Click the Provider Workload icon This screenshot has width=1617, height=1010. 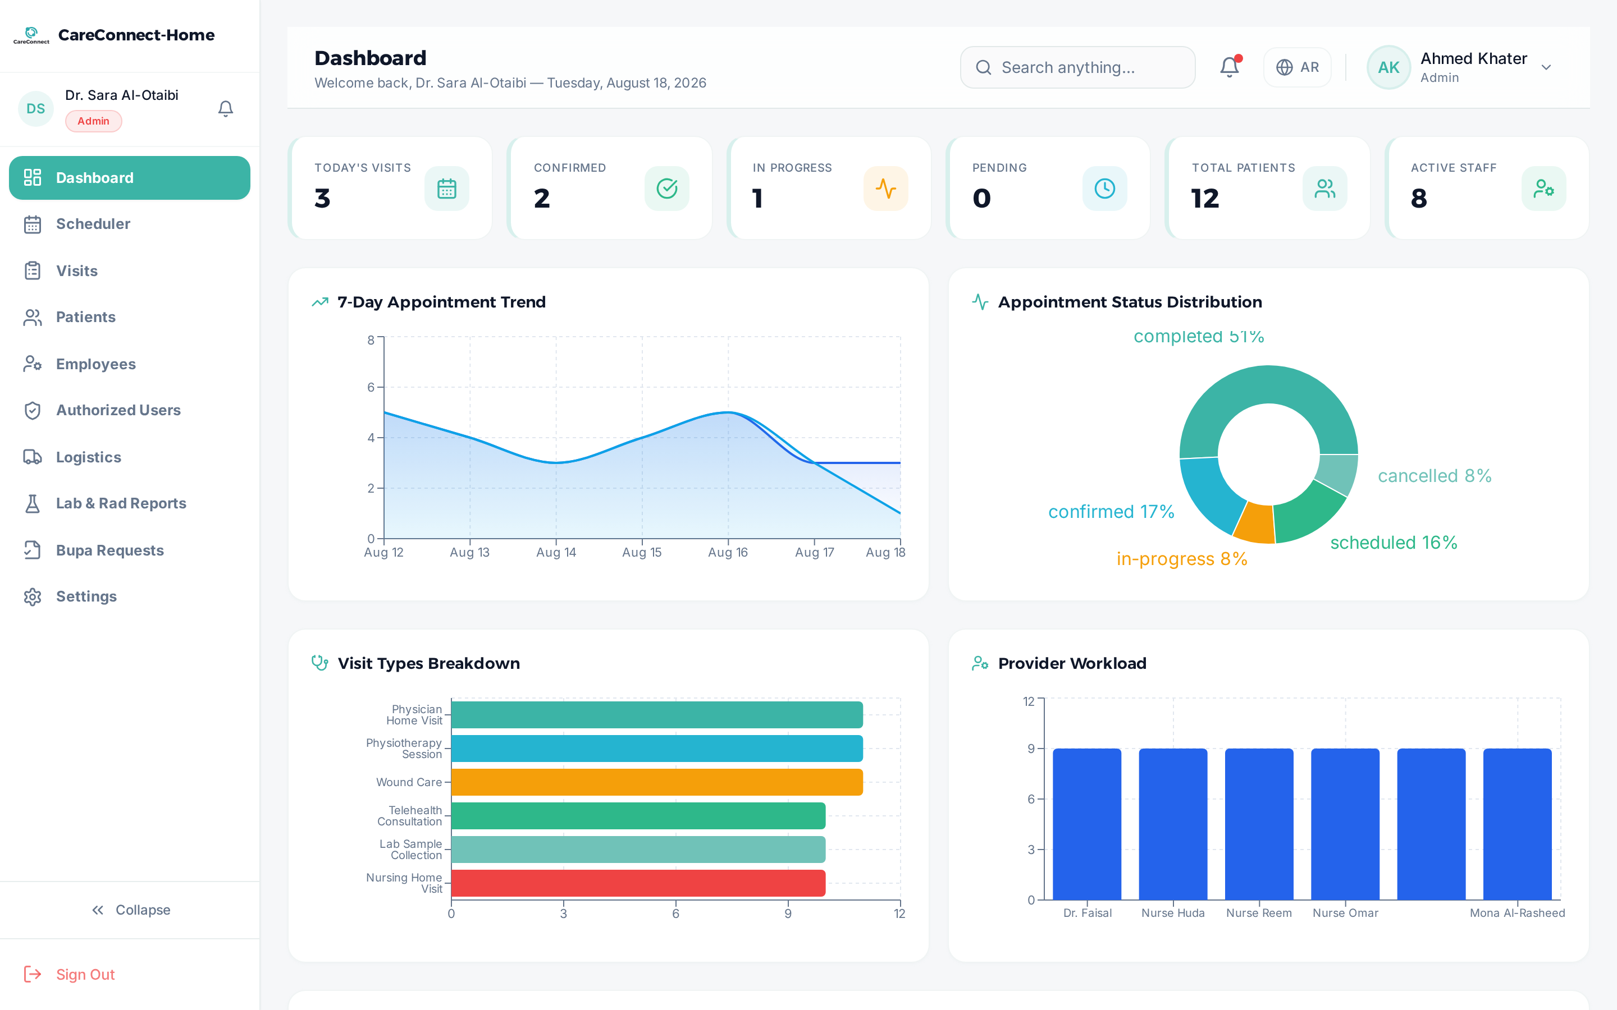click(x=980, y=663)
